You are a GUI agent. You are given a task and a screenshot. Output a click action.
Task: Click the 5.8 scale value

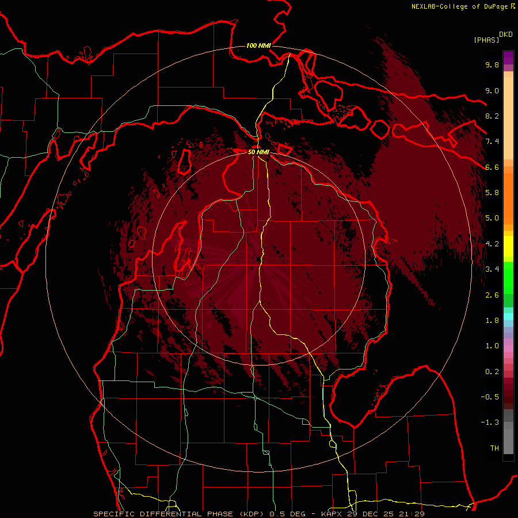[x=492, y=193]
